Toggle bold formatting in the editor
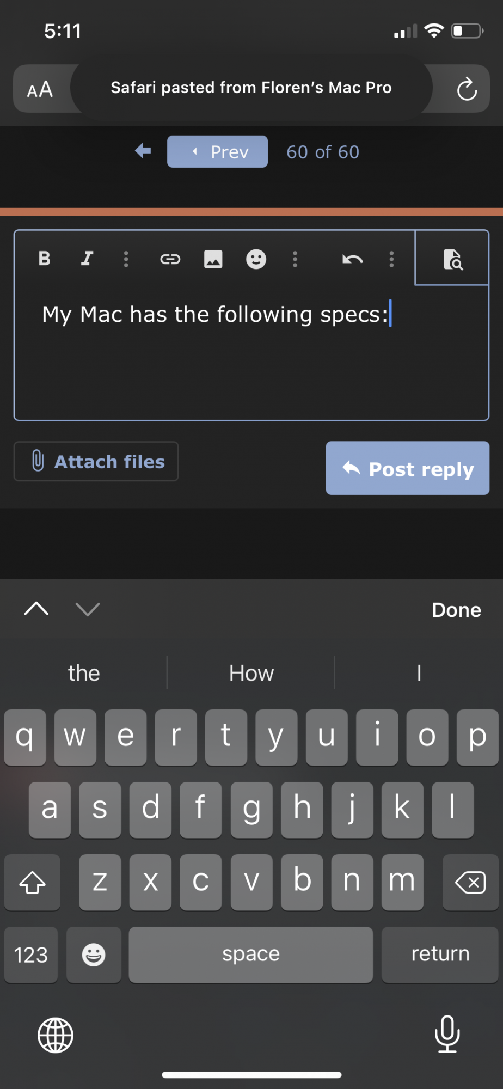 [45, 259]
